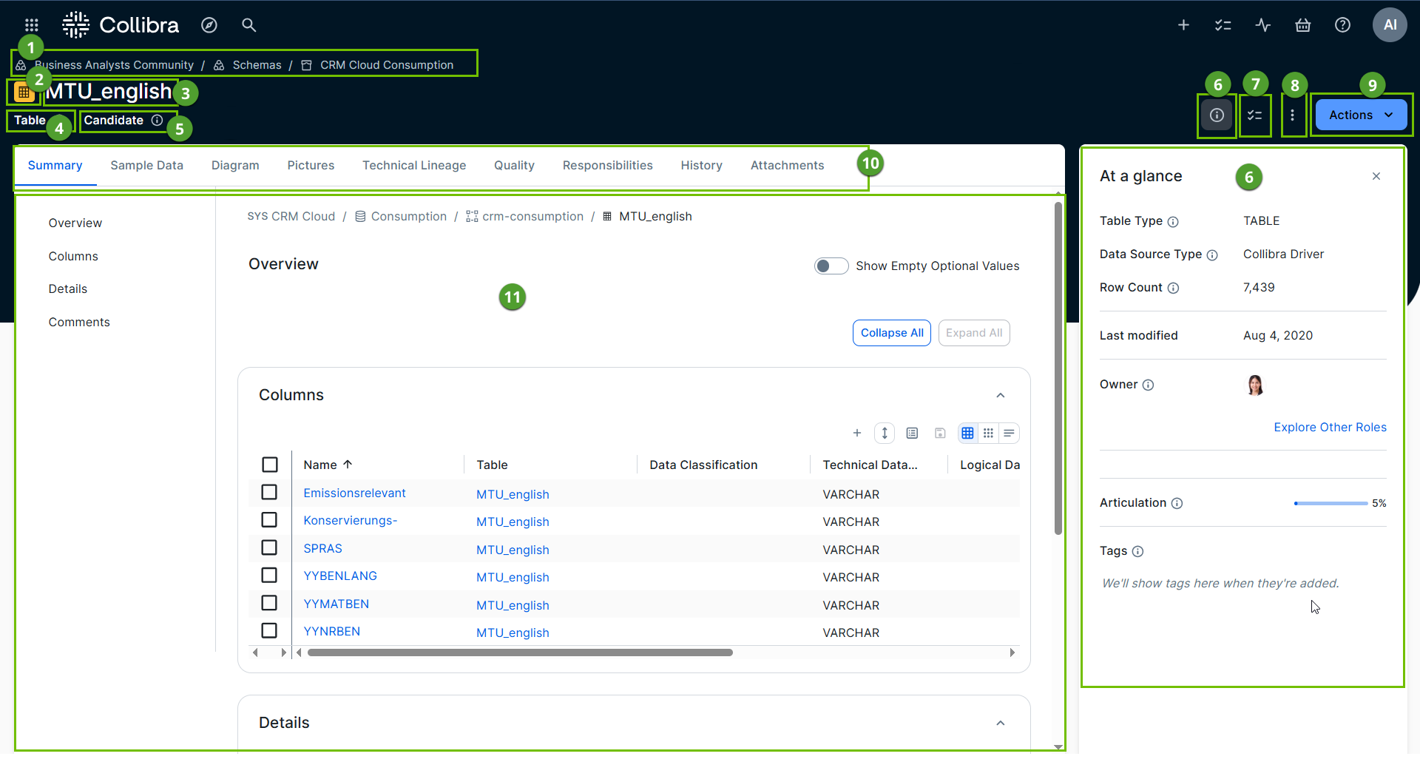
Task: Open the three-dot more options menu
Action: (1292, 115)
